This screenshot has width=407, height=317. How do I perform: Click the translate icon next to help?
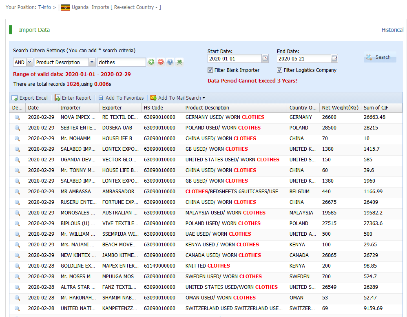point(179,62)
